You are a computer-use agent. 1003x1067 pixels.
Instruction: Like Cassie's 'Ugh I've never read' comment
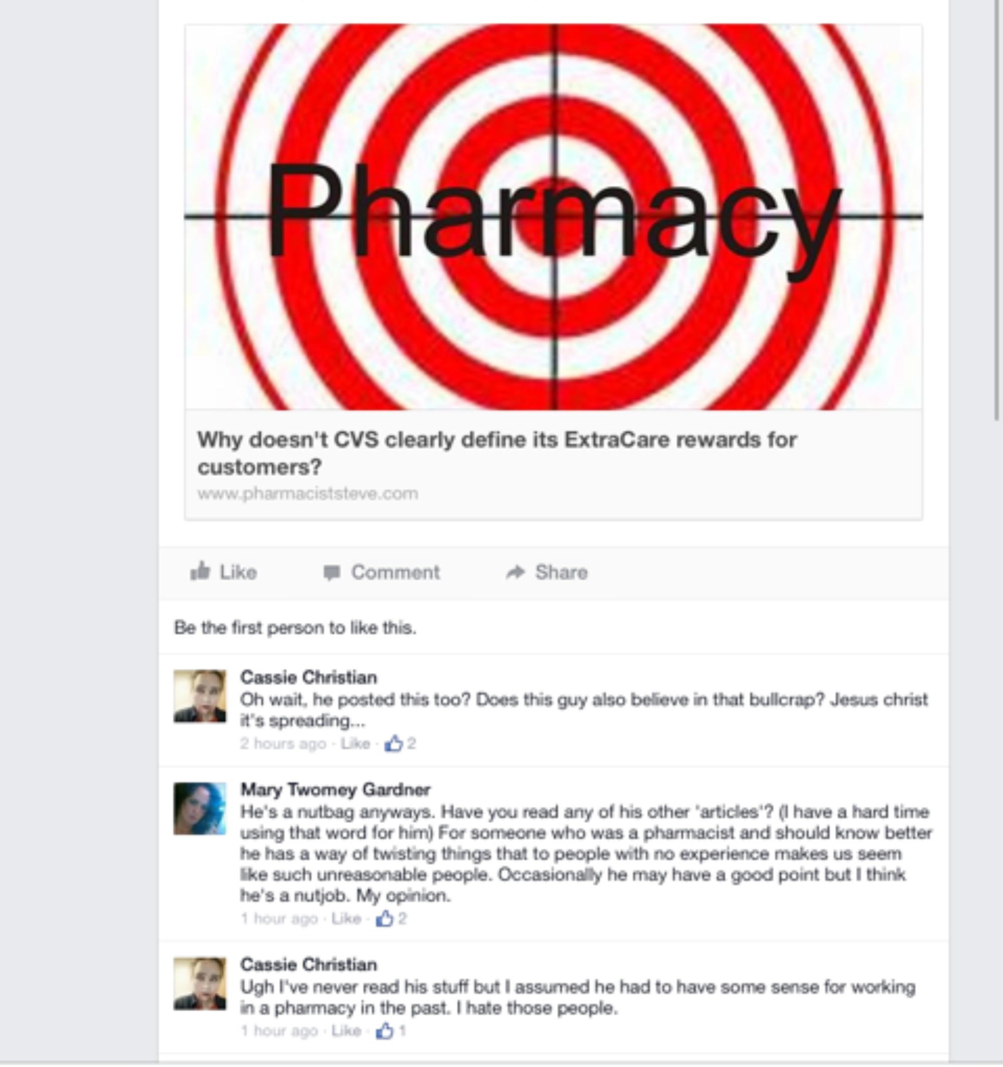[346, 1030]
